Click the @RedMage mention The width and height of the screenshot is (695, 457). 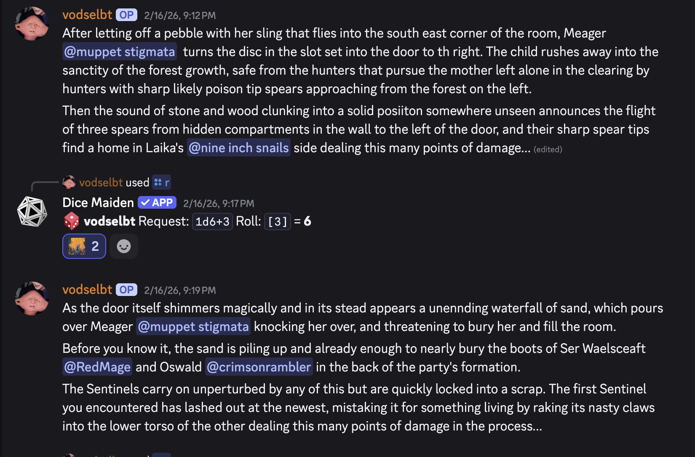pos(97,367)
